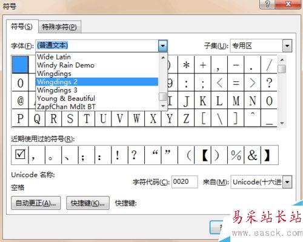
Task: Select Wide Latin in the font list
Action: click(x=97, y=57)
